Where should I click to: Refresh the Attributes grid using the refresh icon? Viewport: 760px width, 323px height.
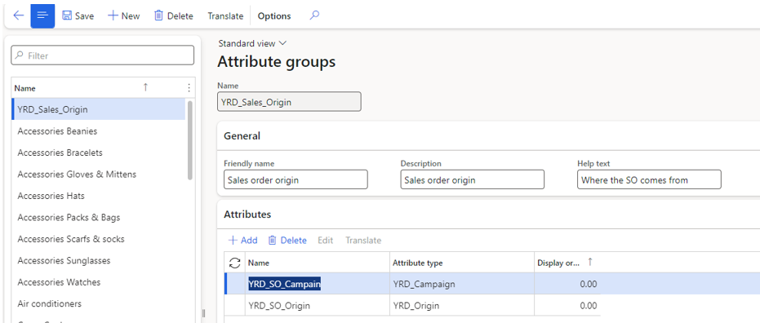(x=235, y=263)
